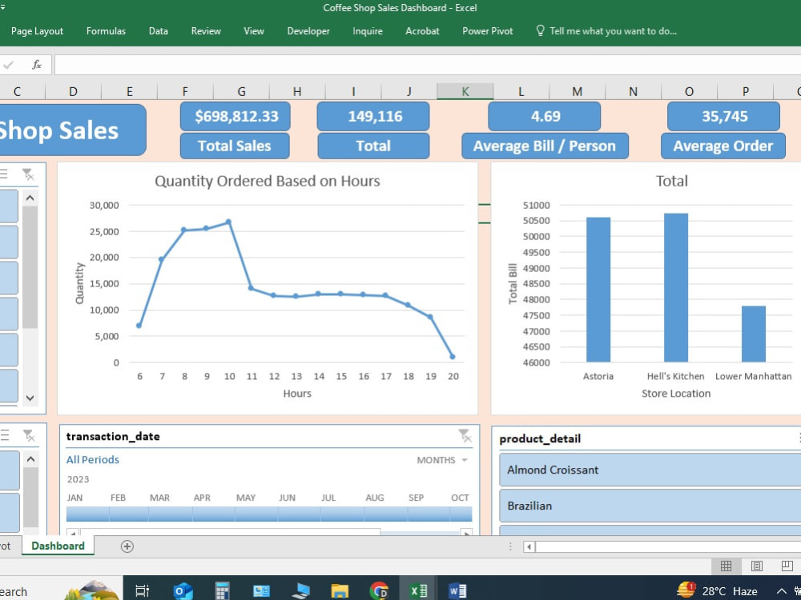801x600 pixels.
Task: Select the Total Sales label shape
Action: [235, 146]
